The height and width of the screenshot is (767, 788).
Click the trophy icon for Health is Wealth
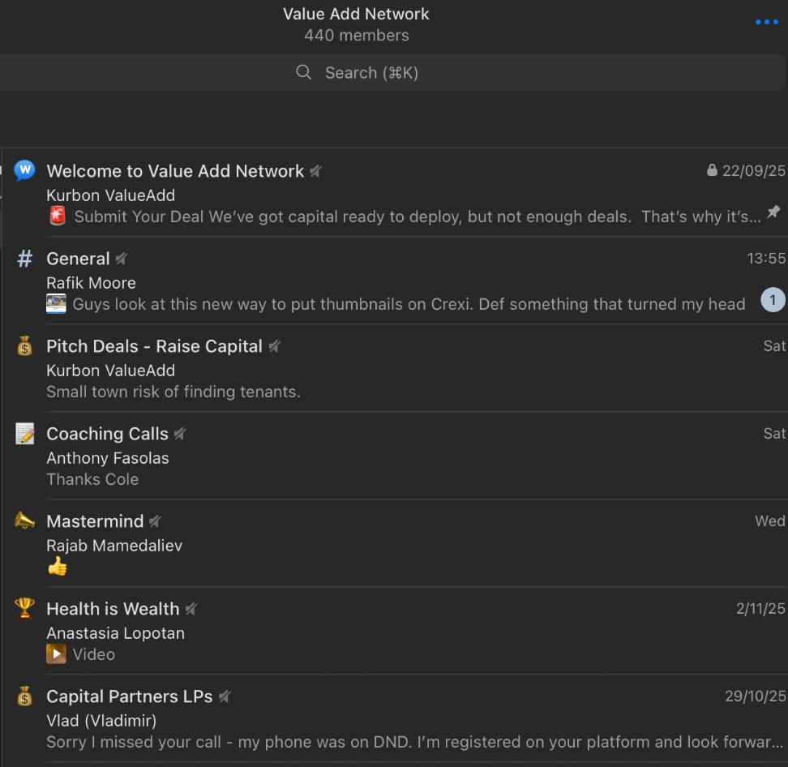pos(24,607)
